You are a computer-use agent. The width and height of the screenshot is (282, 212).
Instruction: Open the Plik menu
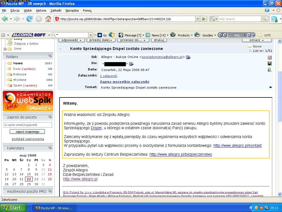click(4, 10)
